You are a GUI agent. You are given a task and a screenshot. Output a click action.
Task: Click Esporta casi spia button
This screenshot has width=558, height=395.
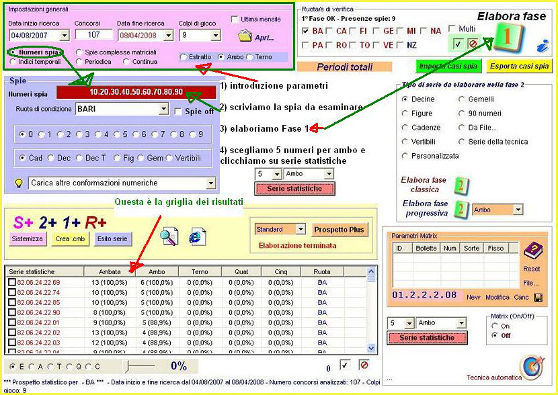(x=519, y=66)
